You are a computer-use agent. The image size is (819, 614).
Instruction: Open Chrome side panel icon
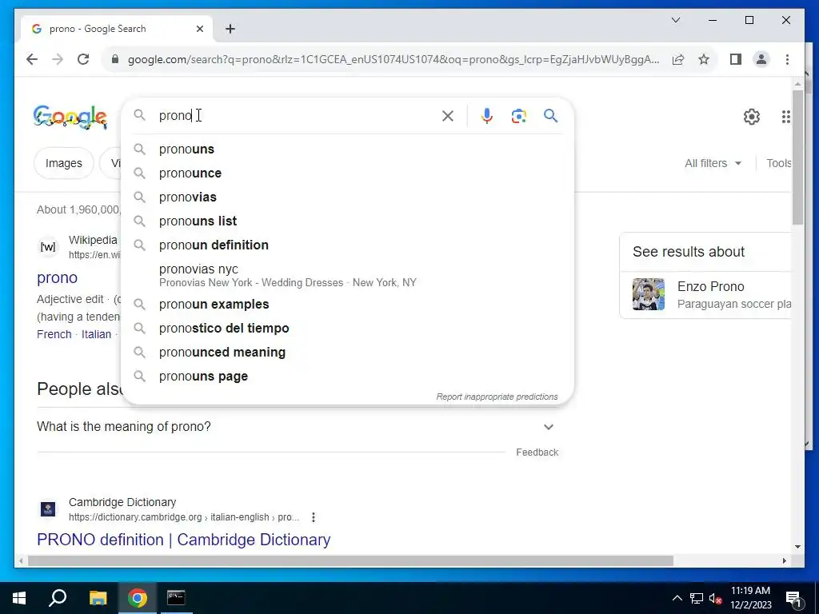[736, 59]
